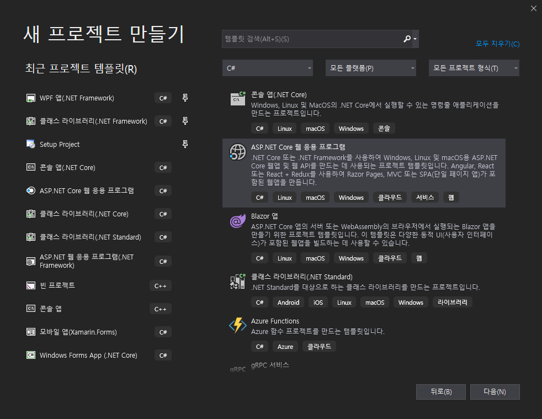This screenshot has height=419, width=542.
Task: Open the C# language filter dropdown
Action: pyautogui.click(x=268, y=68)
